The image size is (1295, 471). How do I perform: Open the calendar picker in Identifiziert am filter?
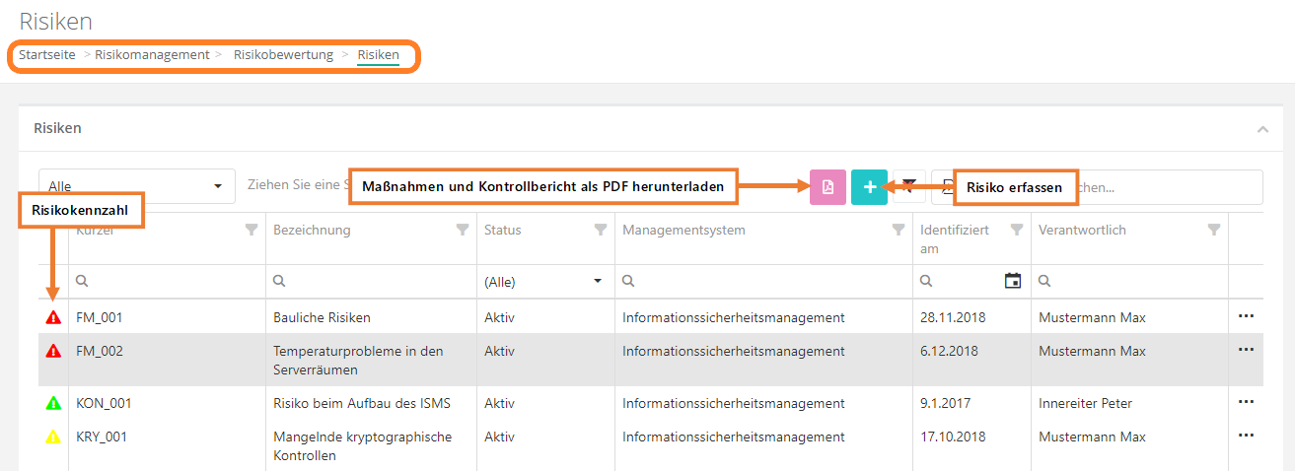[1012, 281]
